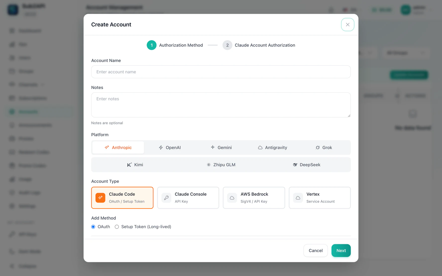Click the Antigravity cloud icon
This screenshot has width=442, height=276.
260,148
